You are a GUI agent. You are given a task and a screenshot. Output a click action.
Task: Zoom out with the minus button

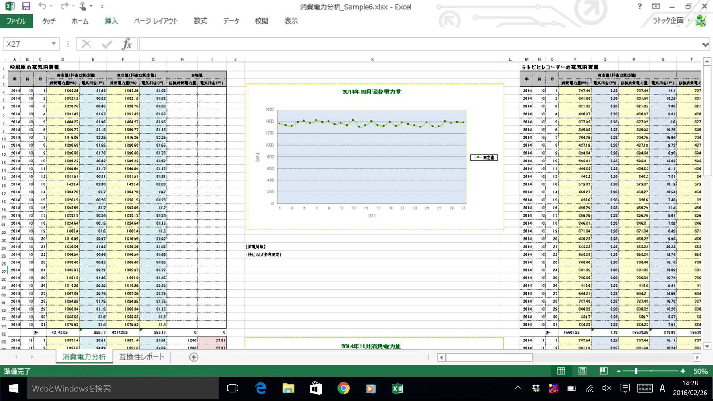(619, 371)
